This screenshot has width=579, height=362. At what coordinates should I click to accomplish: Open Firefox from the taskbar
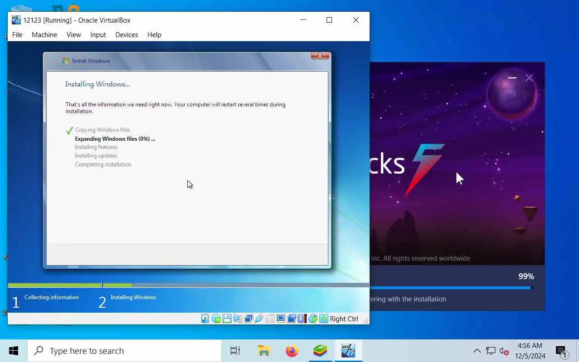[x=292, y=351]
